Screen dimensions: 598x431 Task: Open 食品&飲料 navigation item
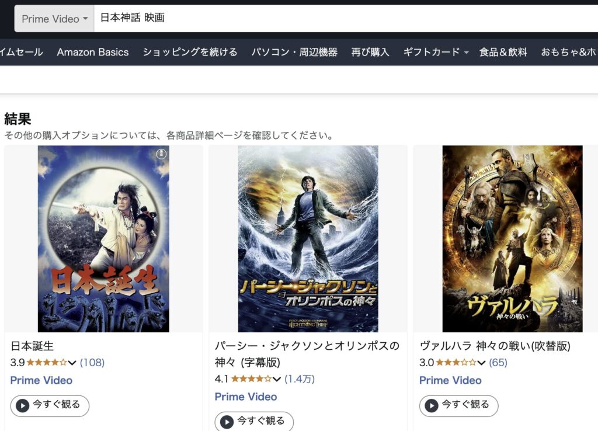pyautogui.click(x=503, y=52)
